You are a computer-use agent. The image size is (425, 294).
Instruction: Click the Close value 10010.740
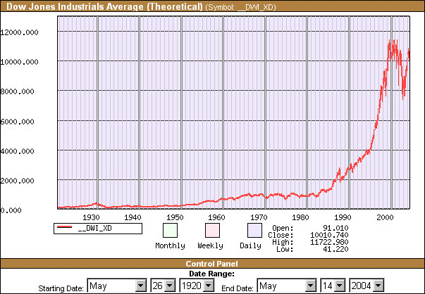329,235
